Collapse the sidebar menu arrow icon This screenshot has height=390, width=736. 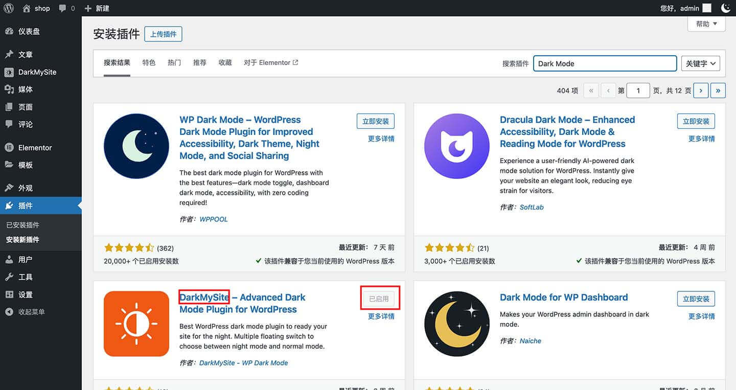[9, 312]
